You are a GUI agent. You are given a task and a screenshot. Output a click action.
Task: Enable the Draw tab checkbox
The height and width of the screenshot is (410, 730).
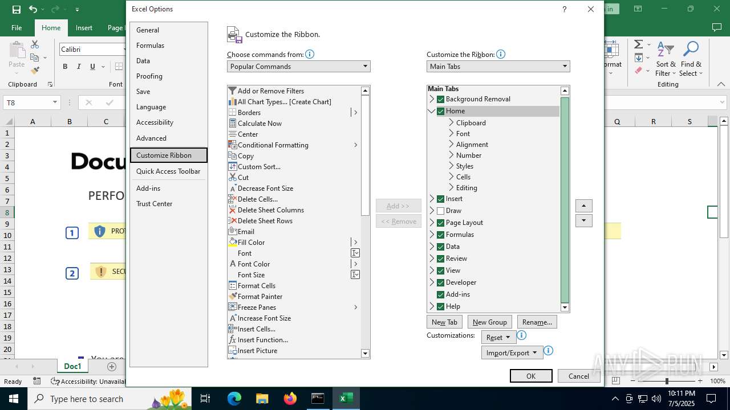[x=440, y=211]
